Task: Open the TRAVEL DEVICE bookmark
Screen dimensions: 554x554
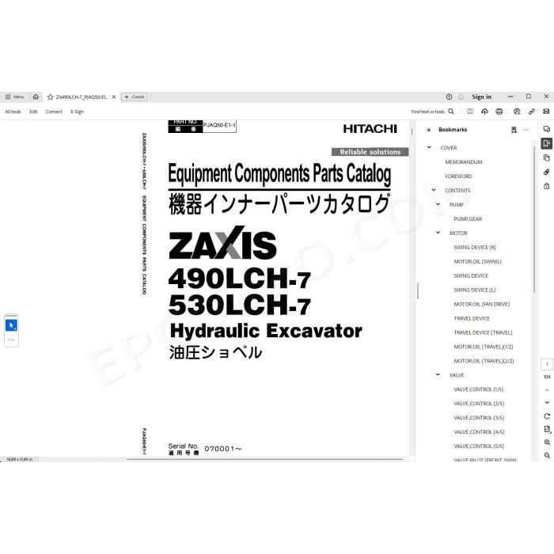Action: click(472, 318)
